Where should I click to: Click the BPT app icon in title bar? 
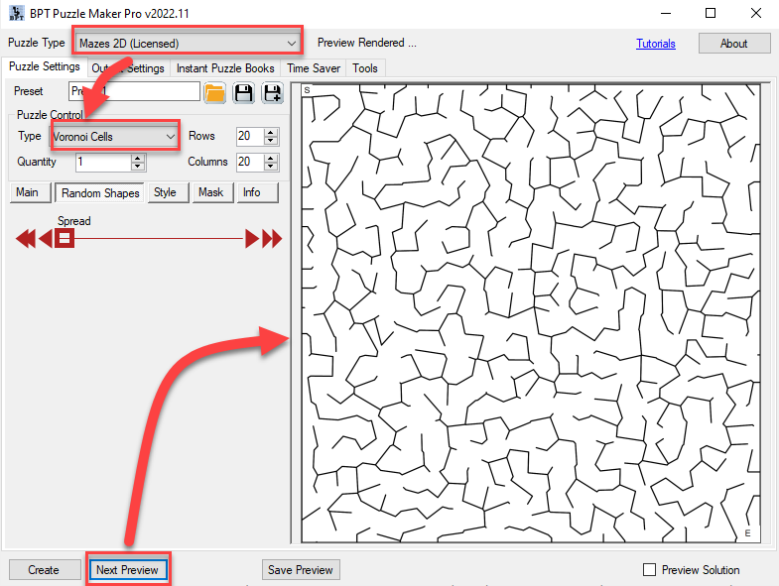pos(16,13)
